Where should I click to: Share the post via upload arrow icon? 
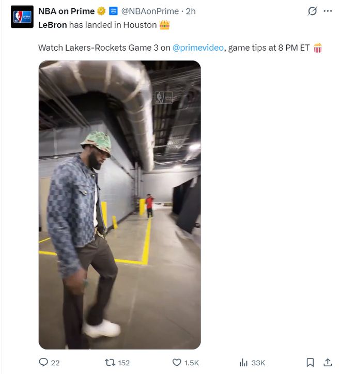(x=328, y=362)
